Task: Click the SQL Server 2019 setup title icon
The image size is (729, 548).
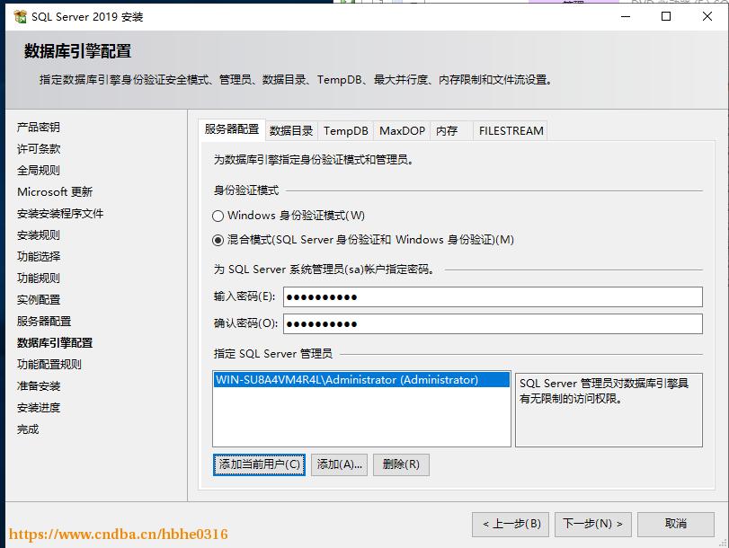Action: pos(20,17)
